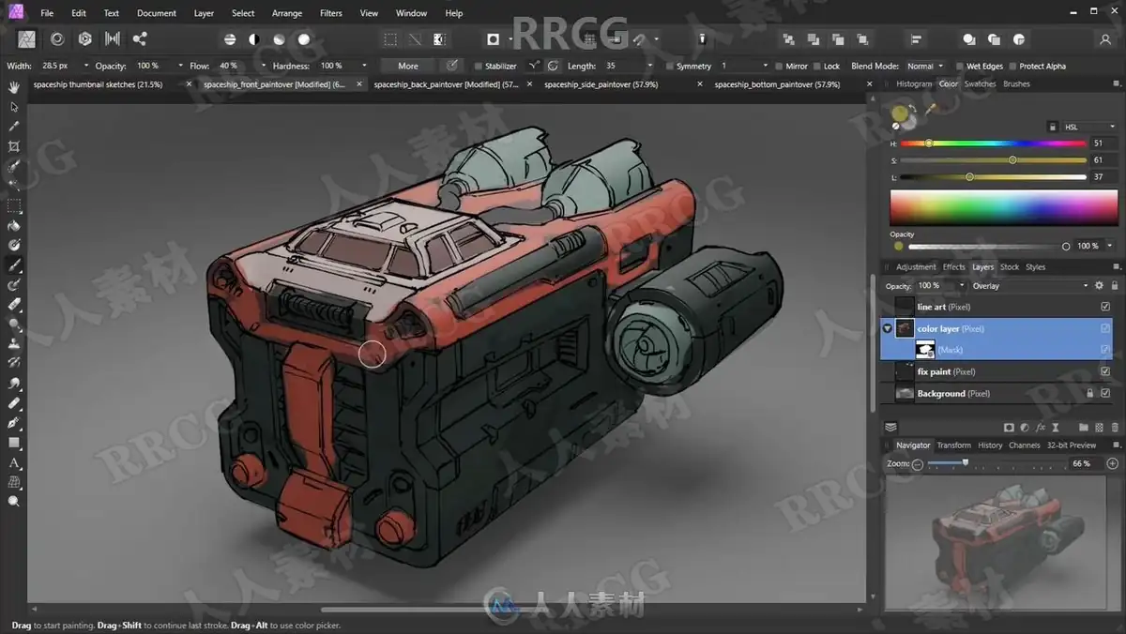Switch to the Develop persona

coord(85,39)
